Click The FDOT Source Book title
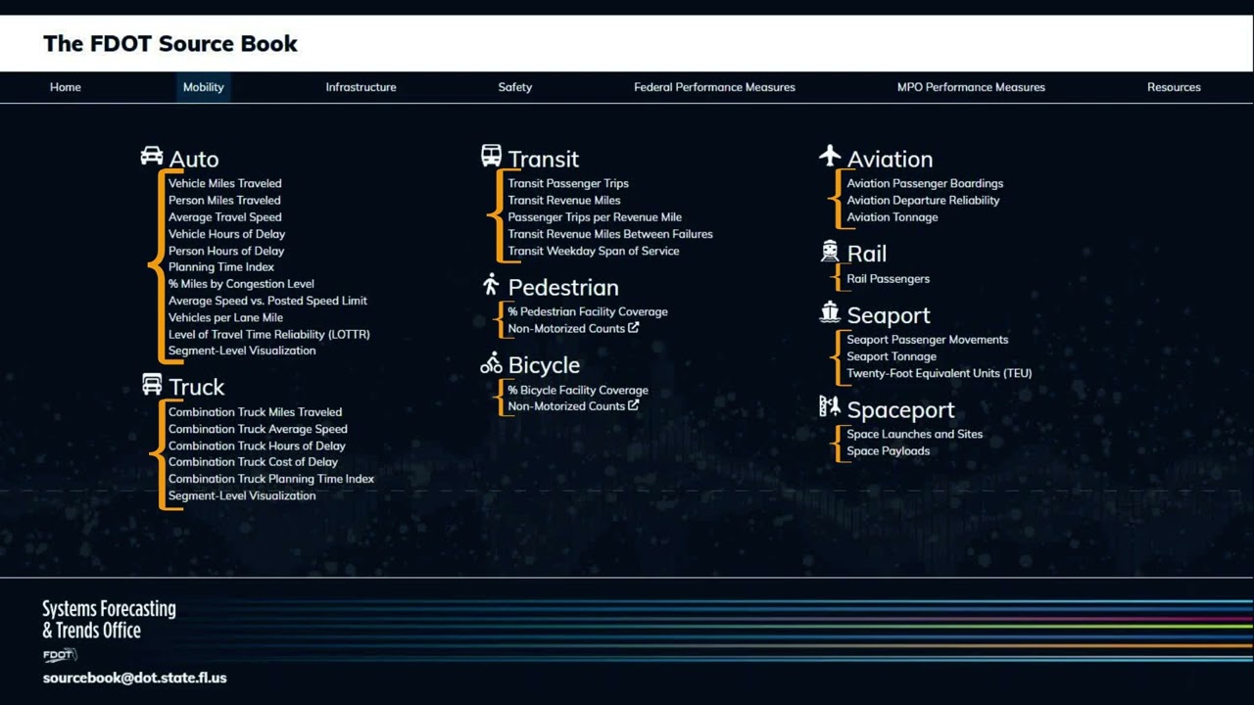This screenshot has width=1254, height=705. pyautogui.click(x=170, y=43)
